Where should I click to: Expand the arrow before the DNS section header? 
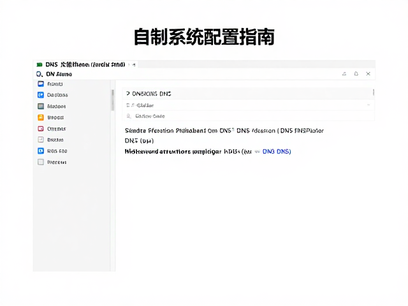(x=127, y=94)
